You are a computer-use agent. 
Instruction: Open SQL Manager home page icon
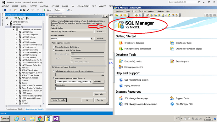[121, 98]
